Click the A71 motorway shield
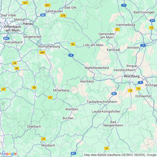The height and width of the screenshot is (157, 157). (152, 21)
